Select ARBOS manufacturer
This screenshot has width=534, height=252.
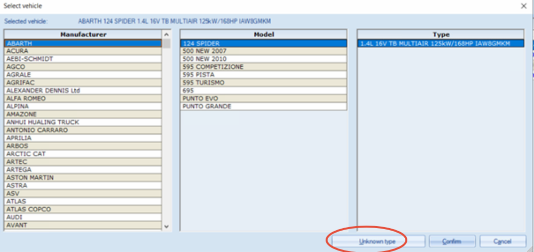(x=83, y=146)
